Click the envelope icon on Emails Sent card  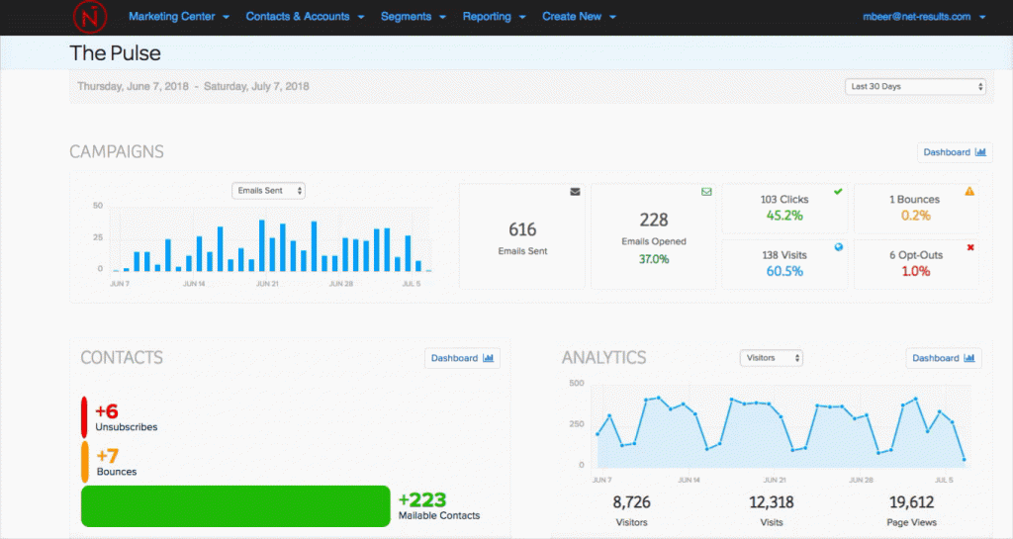(x=575, y=192)
